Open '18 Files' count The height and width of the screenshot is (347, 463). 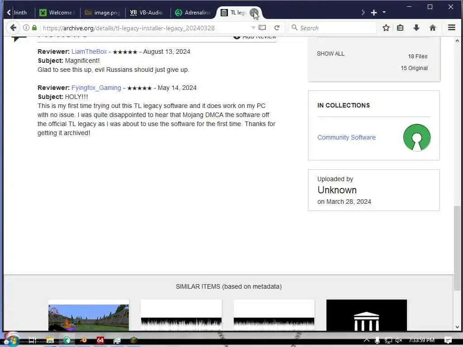pos(417,56)
